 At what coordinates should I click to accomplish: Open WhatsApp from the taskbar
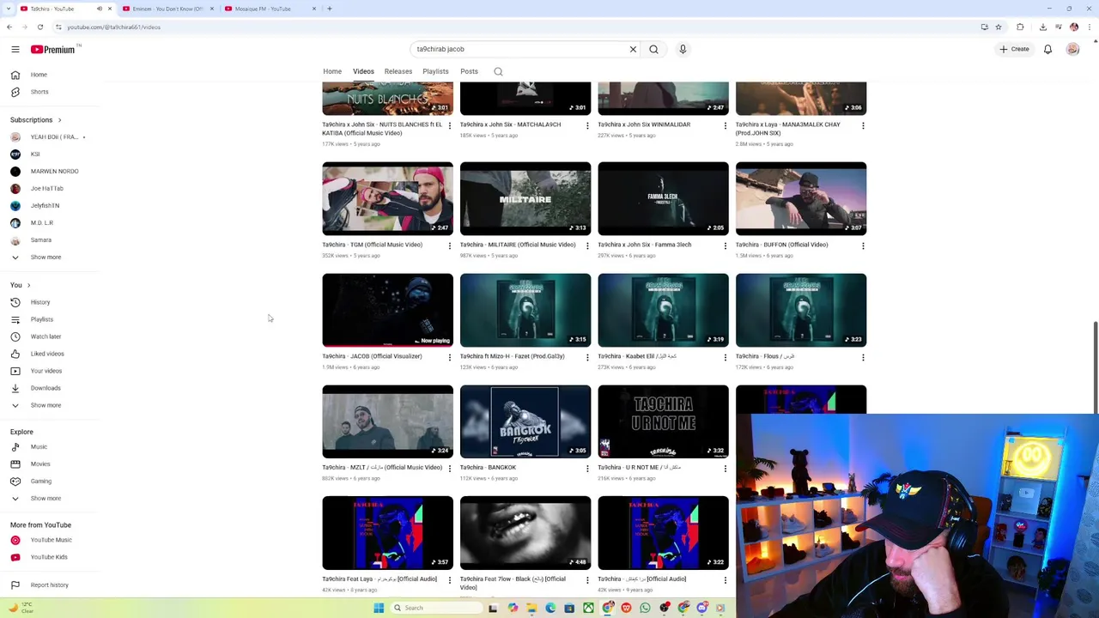pyautogui.click(x=645, y=608)
